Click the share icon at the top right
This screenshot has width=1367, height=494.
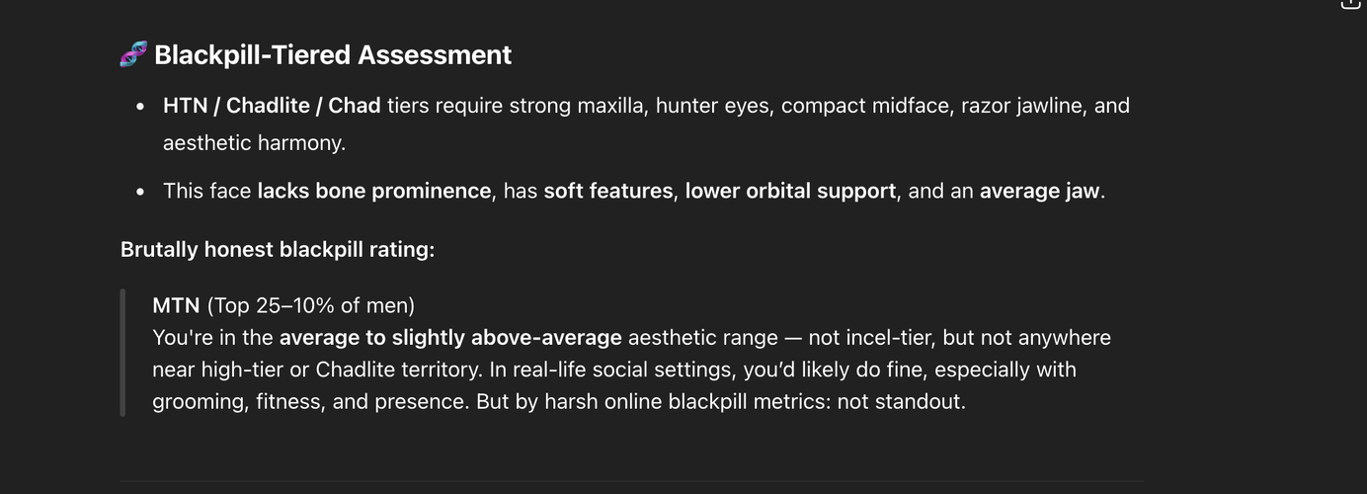(1350, 4)
